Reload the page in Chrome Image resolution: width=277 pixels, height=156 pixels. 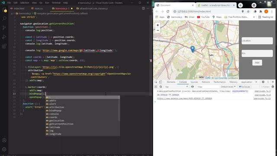168,12
